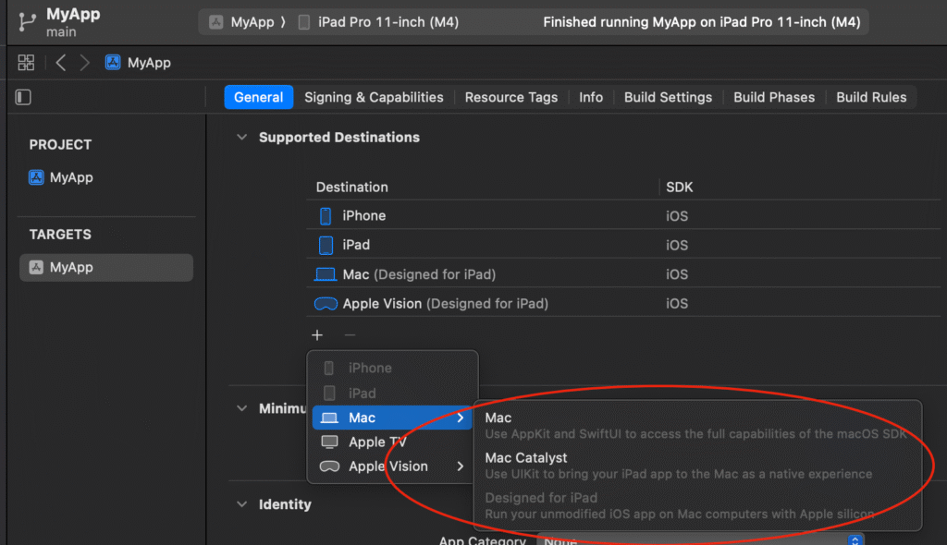Remove destination with the minus button
The height and width of the screenshot is (545, 947).
tap(350, 335)
